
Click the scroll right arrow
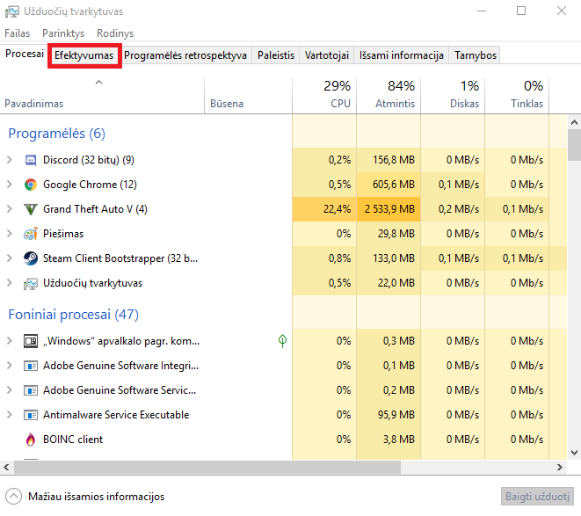tap(560, 467)
